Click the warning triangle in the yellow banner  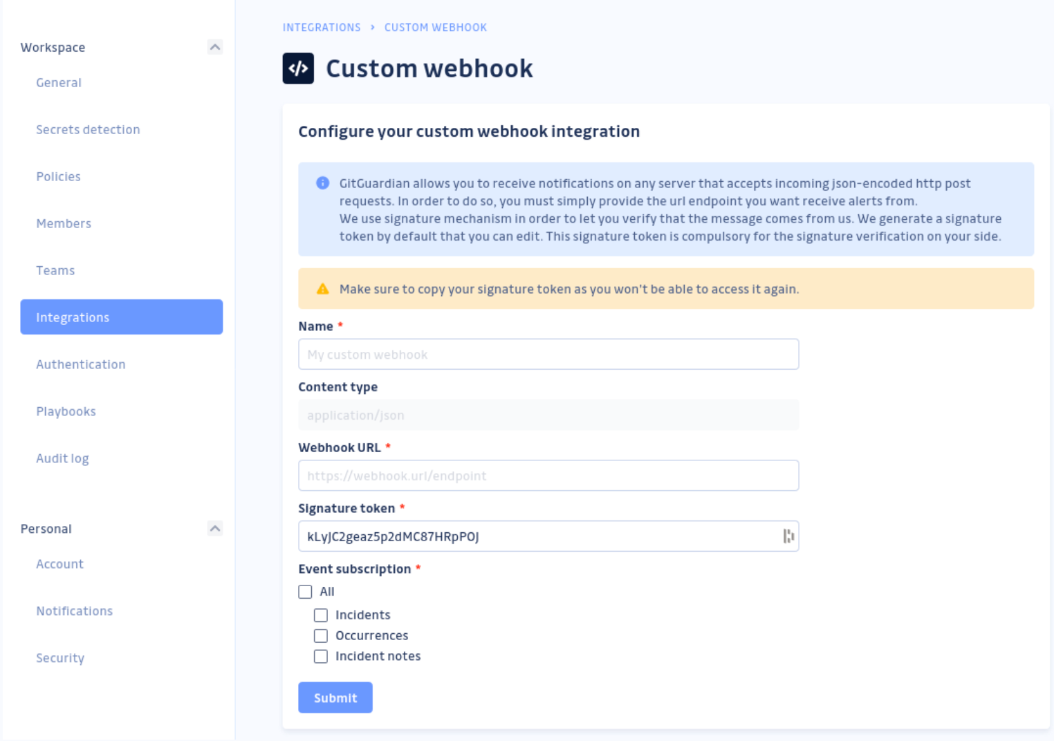coord(322,289)
